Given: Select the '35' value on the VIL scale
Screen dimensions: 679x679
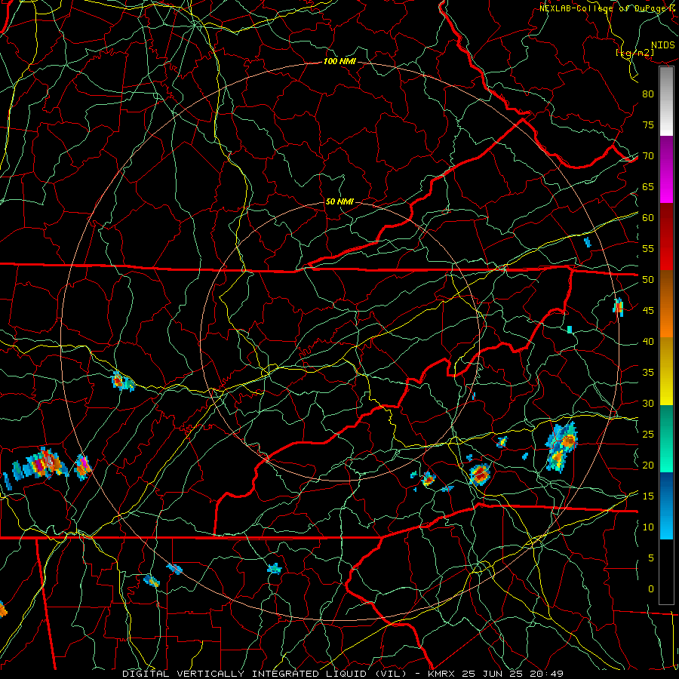Looking at the screenshot, I should pyautogui.click(x=648, y=373).
